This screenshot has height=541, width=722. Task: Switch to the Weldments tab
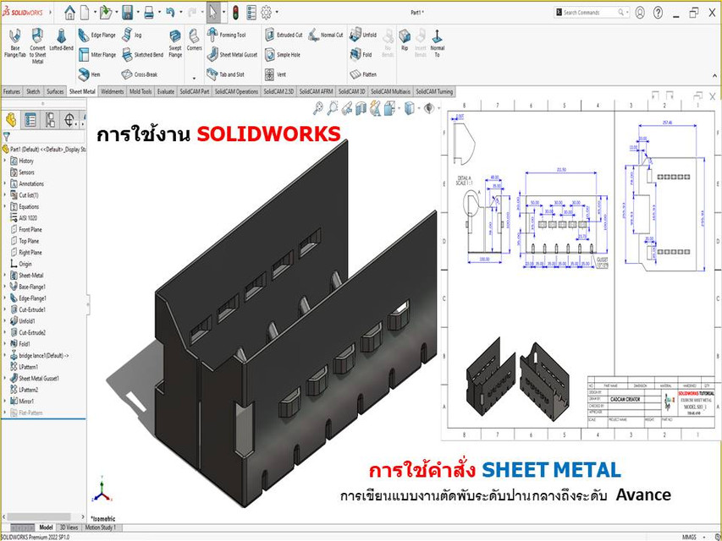click(113, 91)
